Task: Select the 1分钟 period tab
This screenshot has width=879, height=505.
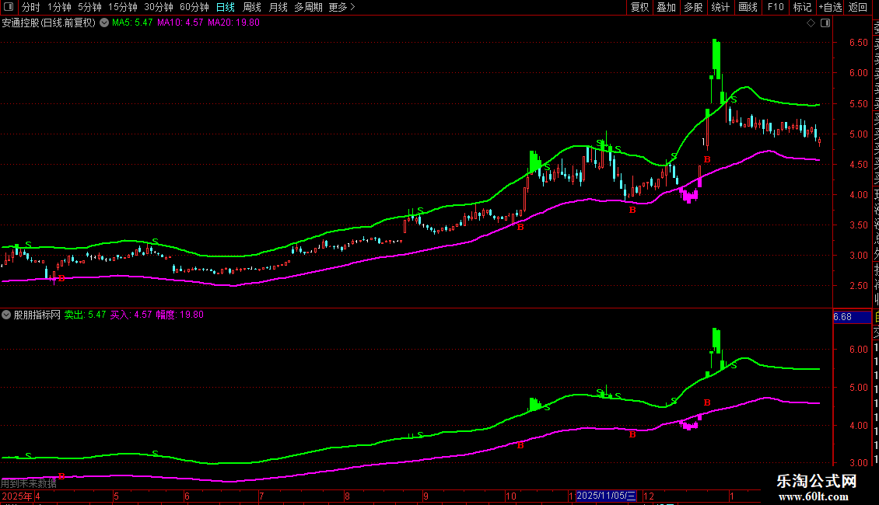Action: (x=59, y=7)
